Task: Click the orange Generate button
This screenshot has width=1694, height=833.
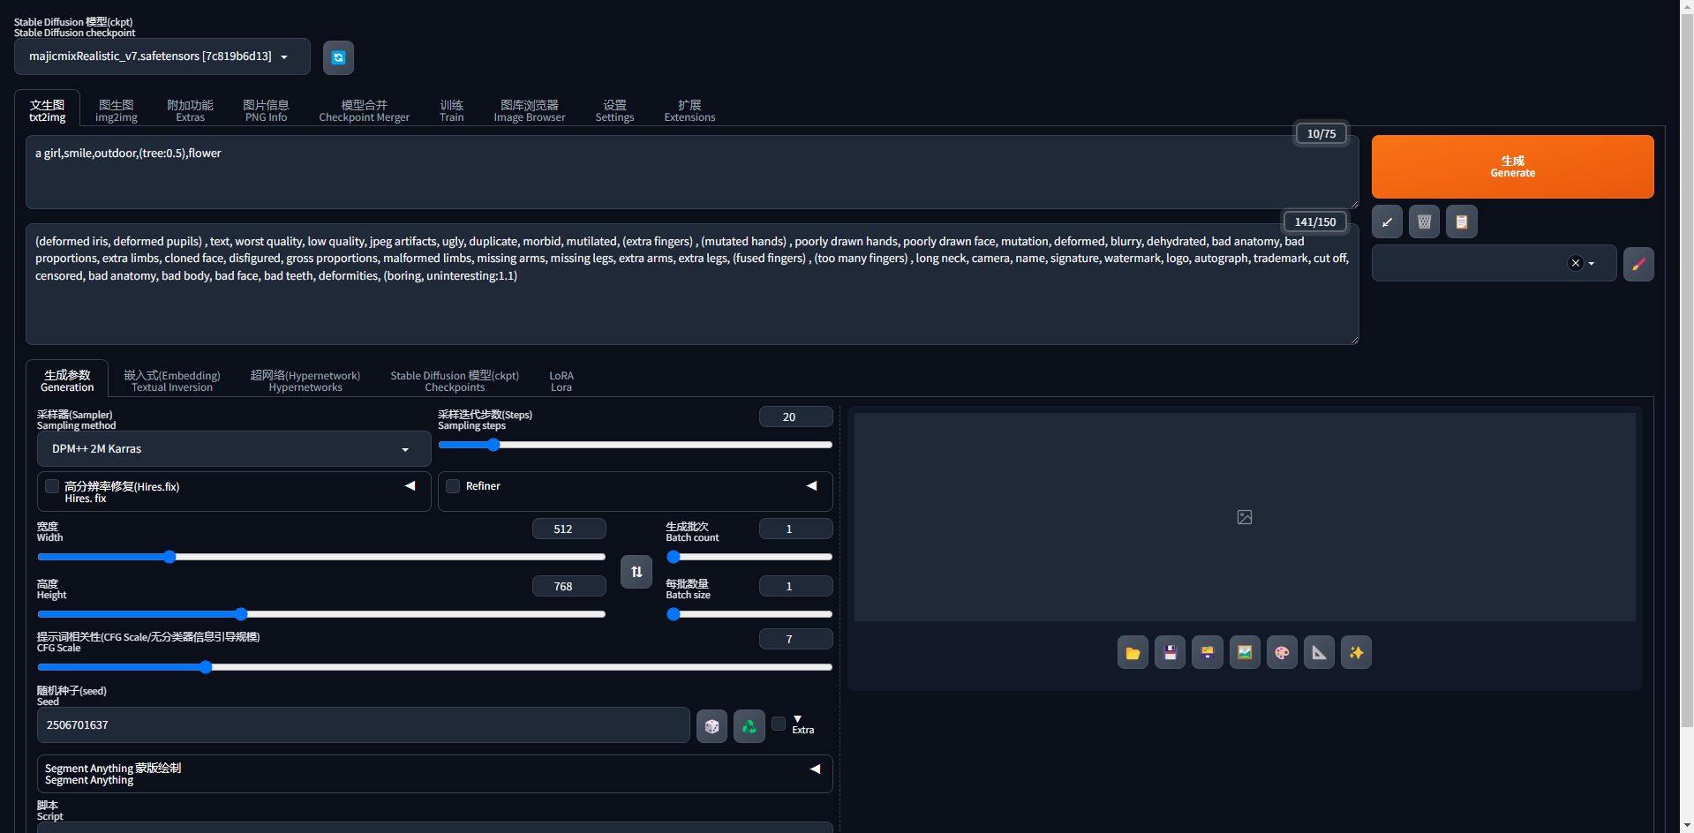Action: pyautogui.click(x=1512, y=167)
